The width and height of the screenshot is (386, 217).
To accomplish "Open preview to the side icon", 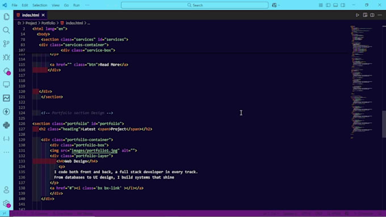I will point(365,15).
